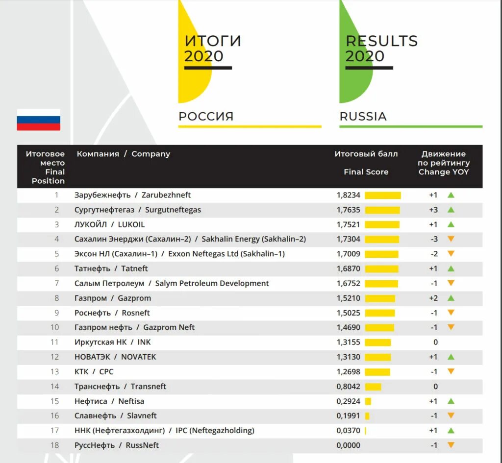
Task: Click company name Нефтиса / Neftisa
Action: point(109,401)
